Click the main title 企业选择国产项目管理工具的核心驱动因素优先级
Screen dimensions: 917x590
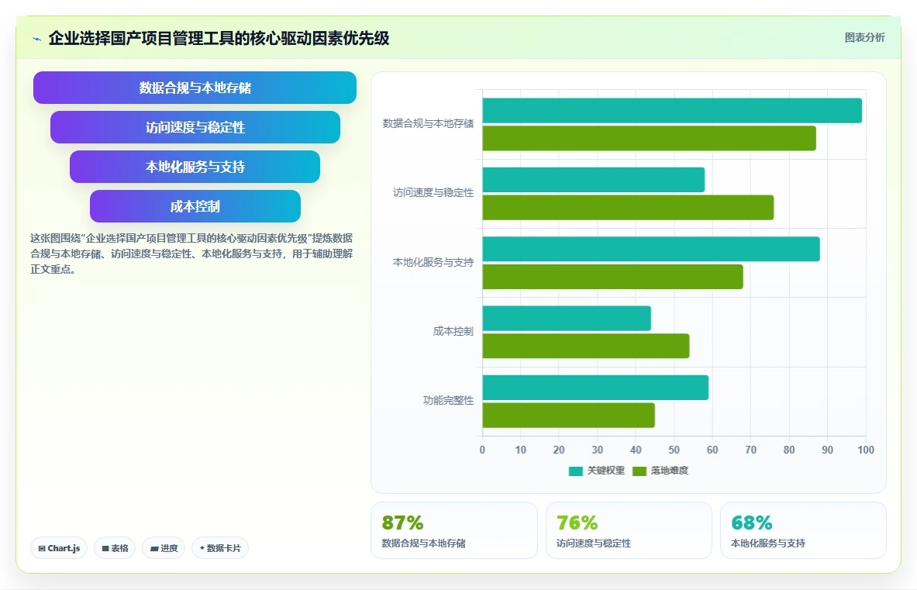219,38
